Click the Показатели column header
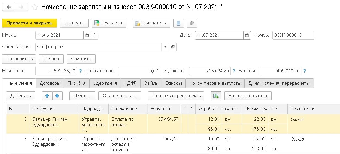 [314, 109]
